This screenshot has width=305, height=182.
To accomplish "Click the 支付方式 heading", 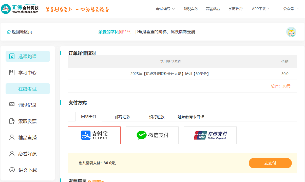I will (x=78, y=103).
